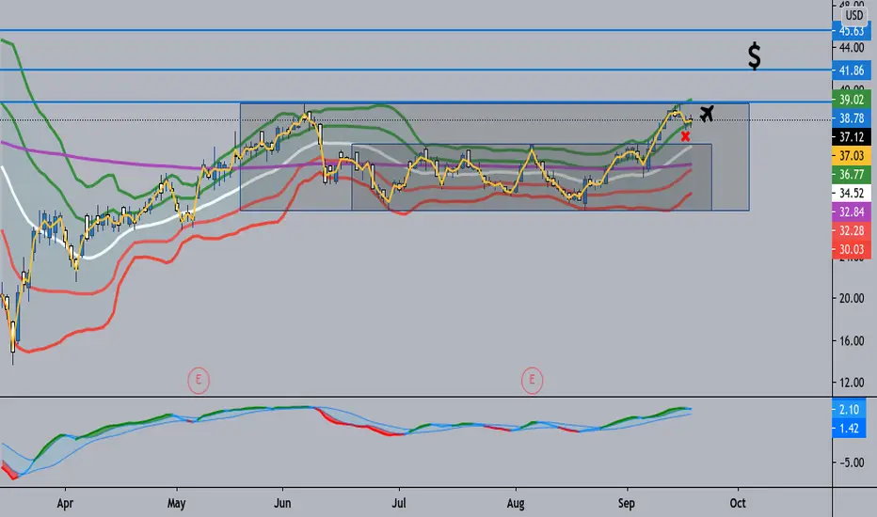Image resolution: width=877 pixels, height=517 pixels.
Task: Click the Oct label on time axis
Action: (738, 503)
